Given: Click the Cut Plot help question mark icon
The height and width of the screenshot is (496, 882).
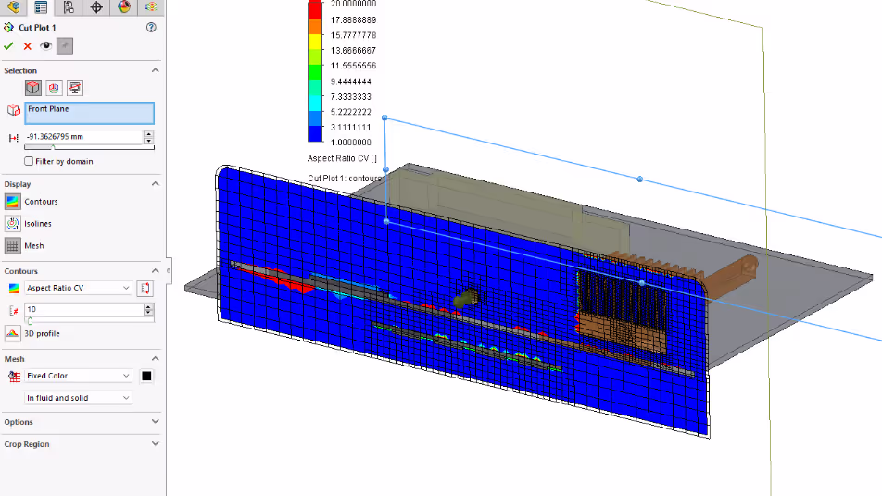Looking at the screenshot, I should 151,27.
